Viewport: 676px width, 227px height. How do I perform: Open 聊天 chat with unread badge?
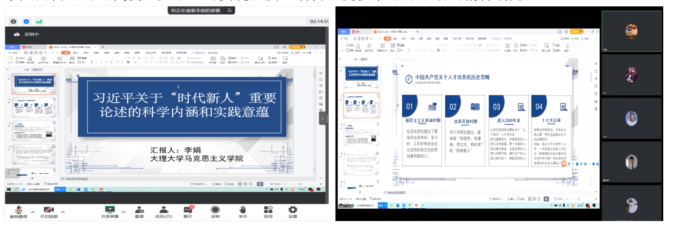click(188, 211)
